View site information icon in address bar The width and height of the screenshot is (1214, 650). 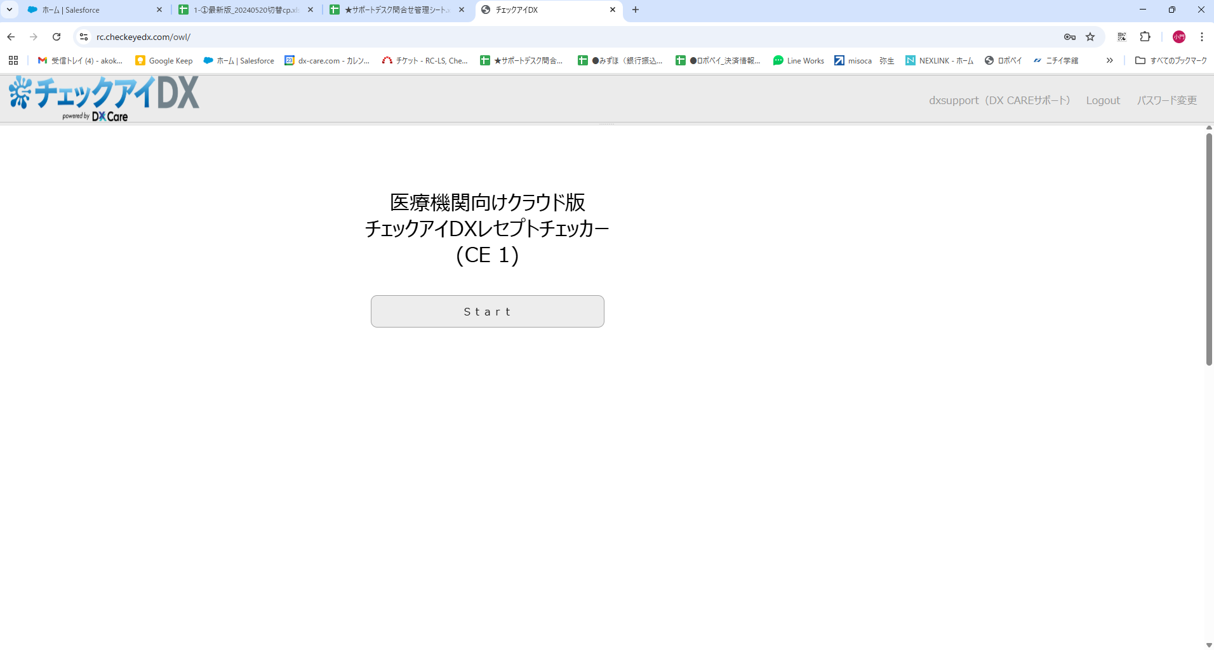84,37
